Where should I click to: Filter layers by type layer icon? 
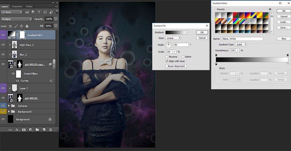[39, 12]
